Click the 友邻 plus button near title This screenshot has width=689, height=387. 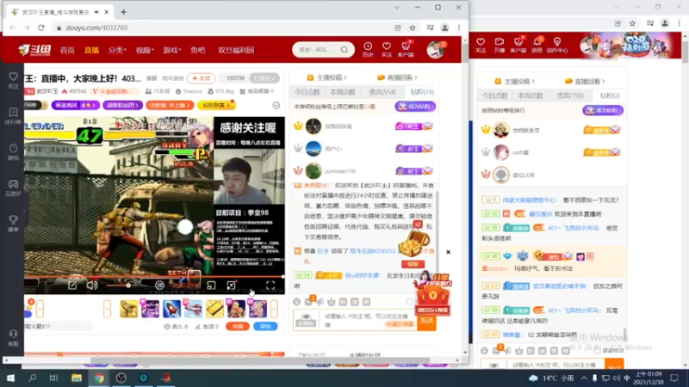201,78
